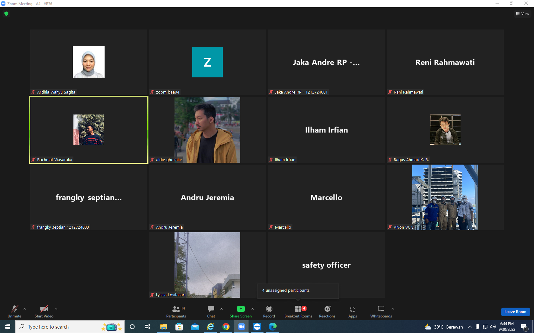The image size is (534, 333).
Task: Expand video options arrow next to Start Video
Action: 56,309
